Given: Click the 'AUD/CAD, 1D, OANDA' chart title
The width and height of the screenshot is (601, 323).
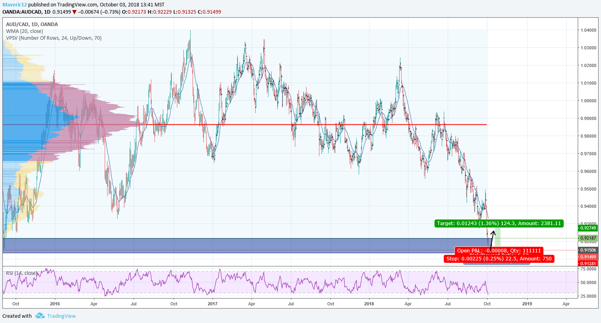Looking at the screenshot, I should pos(32,24).
